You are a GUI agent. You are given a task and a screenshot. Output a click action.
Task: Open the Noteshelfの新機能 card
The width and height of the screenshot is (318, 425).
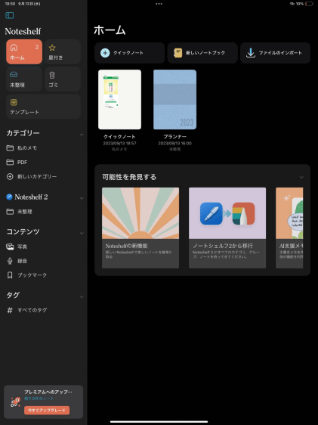click(x=140, y=228)
